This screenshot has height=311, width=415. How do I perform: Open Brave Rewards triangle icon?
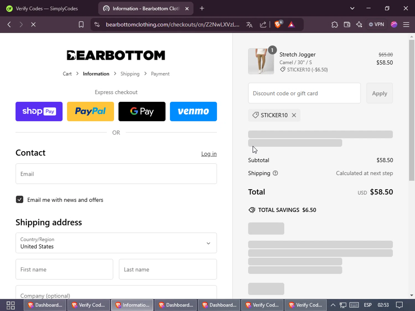(x=291, y=25)
